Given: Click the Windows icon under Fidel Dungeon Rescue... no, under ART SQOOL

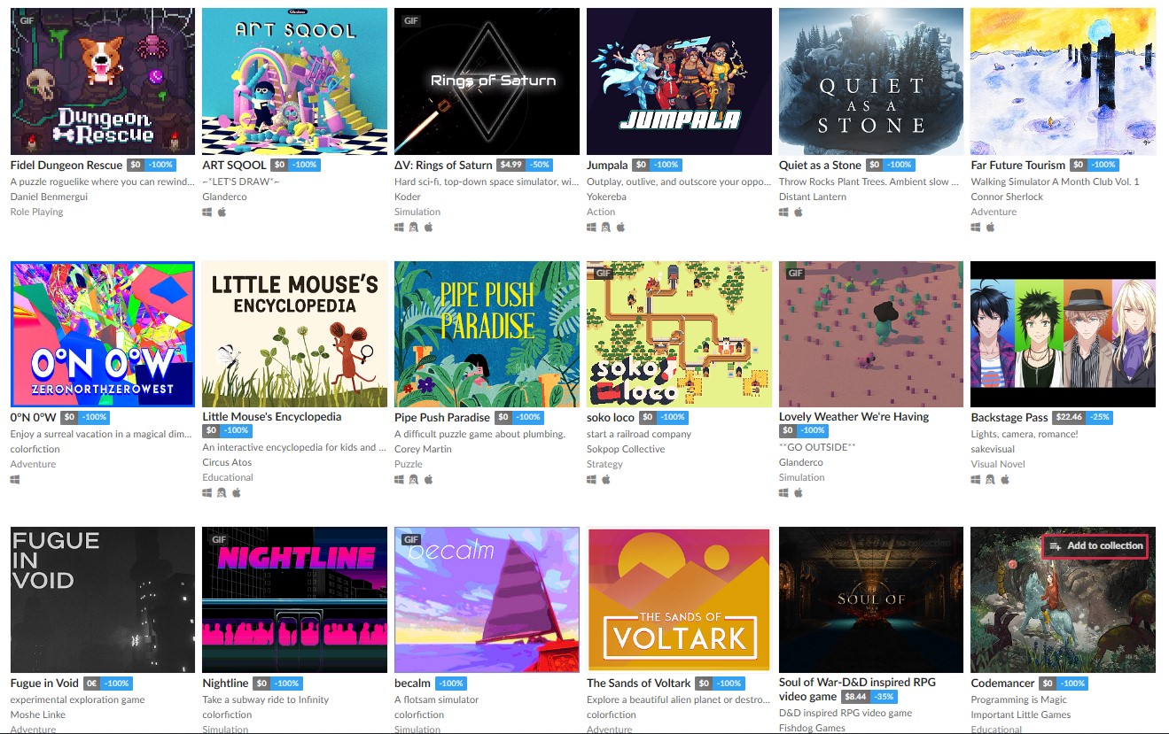Looking at the screenshot, I should (207, 212).
